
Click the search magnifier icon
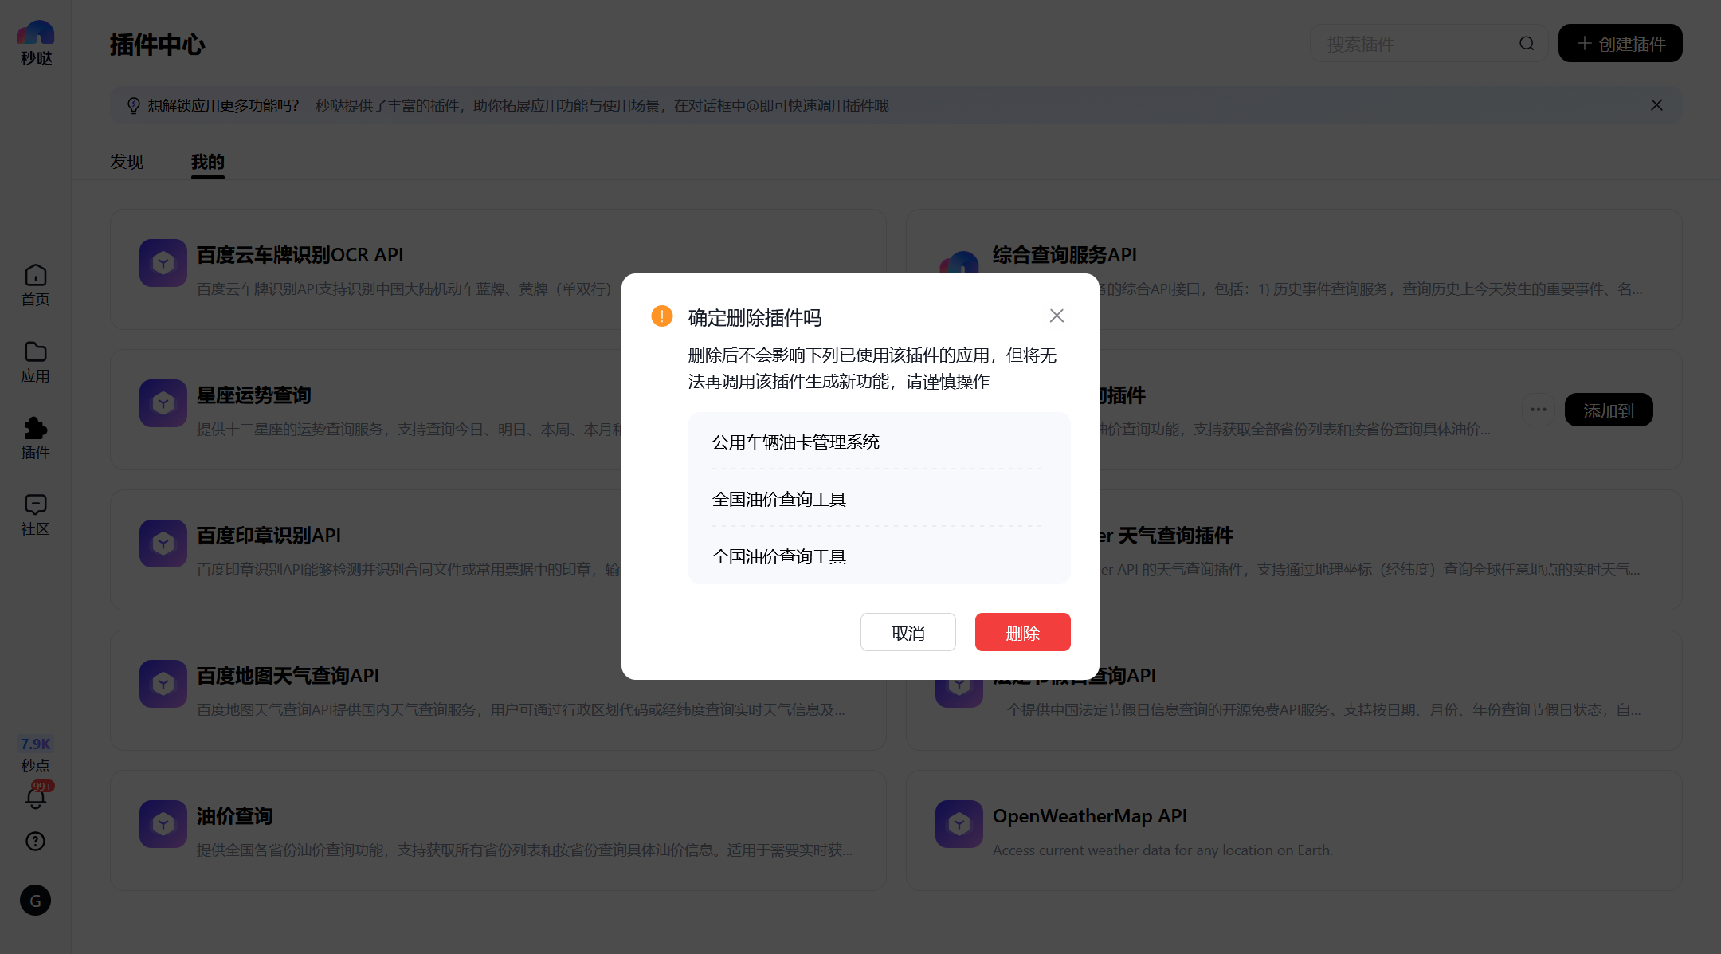[x=1526, y=44]
